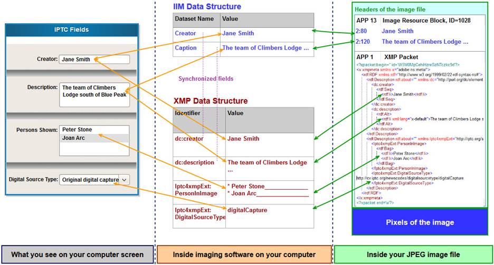This screenshot has height=265, width=494.
Task: Click the Dataset Name column header
Action: (196, 19)
